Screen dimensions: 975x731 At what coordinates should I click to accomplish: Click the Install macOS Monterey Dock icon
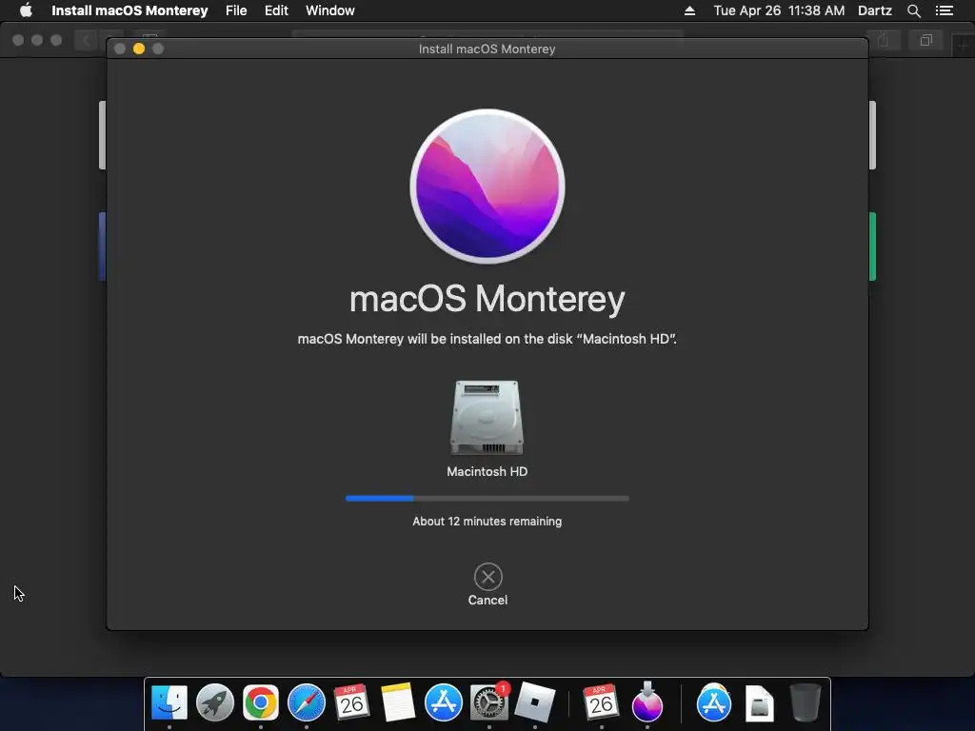point(647,702)
